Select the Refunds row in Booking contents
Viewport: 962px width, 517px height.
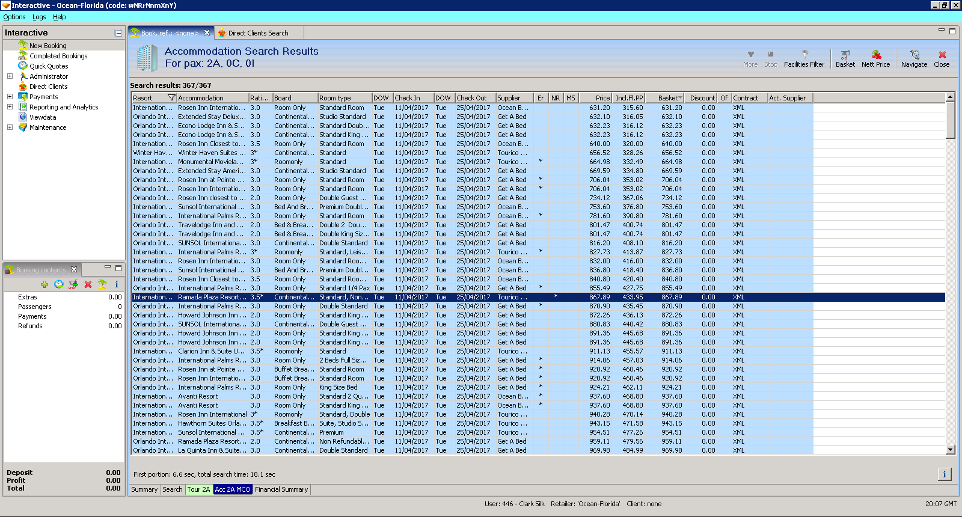(64, 326)
